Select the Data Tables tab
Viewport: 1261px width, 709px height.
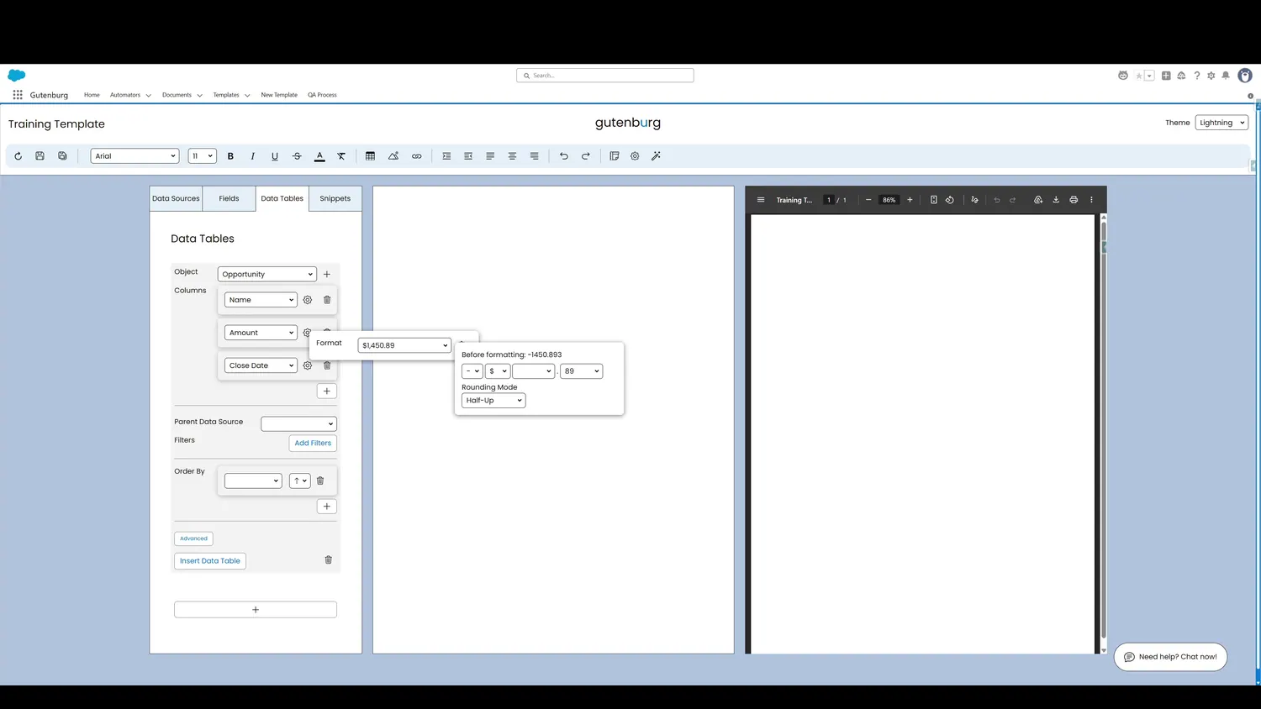tap(282, 199)
